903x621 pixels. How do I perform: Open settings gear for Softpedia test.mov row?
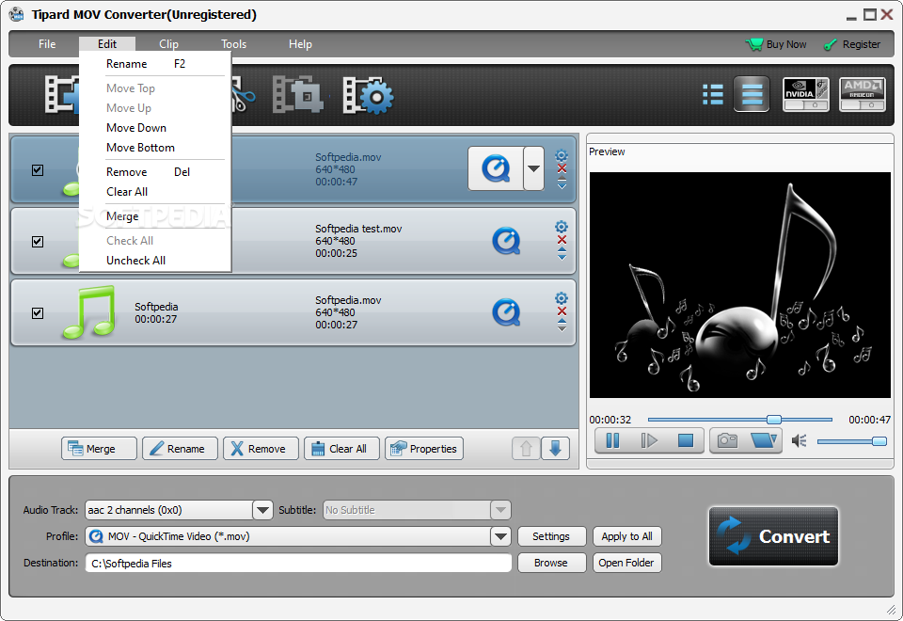562,227
